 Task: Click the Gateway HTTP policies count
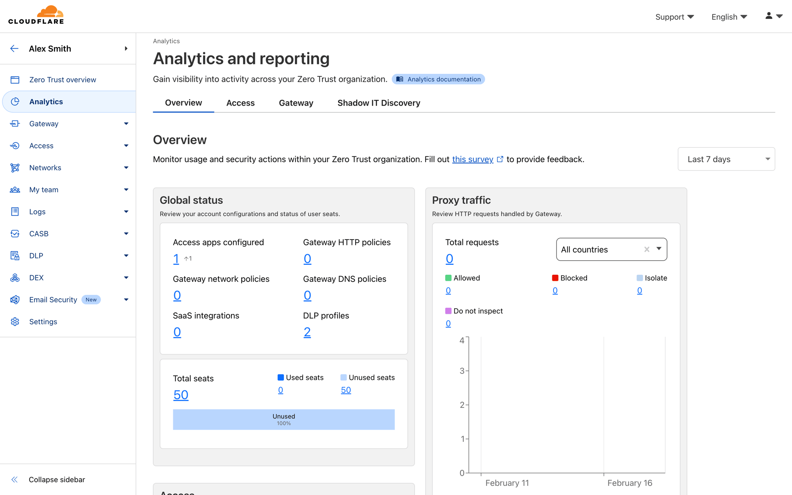pos(307,259)
